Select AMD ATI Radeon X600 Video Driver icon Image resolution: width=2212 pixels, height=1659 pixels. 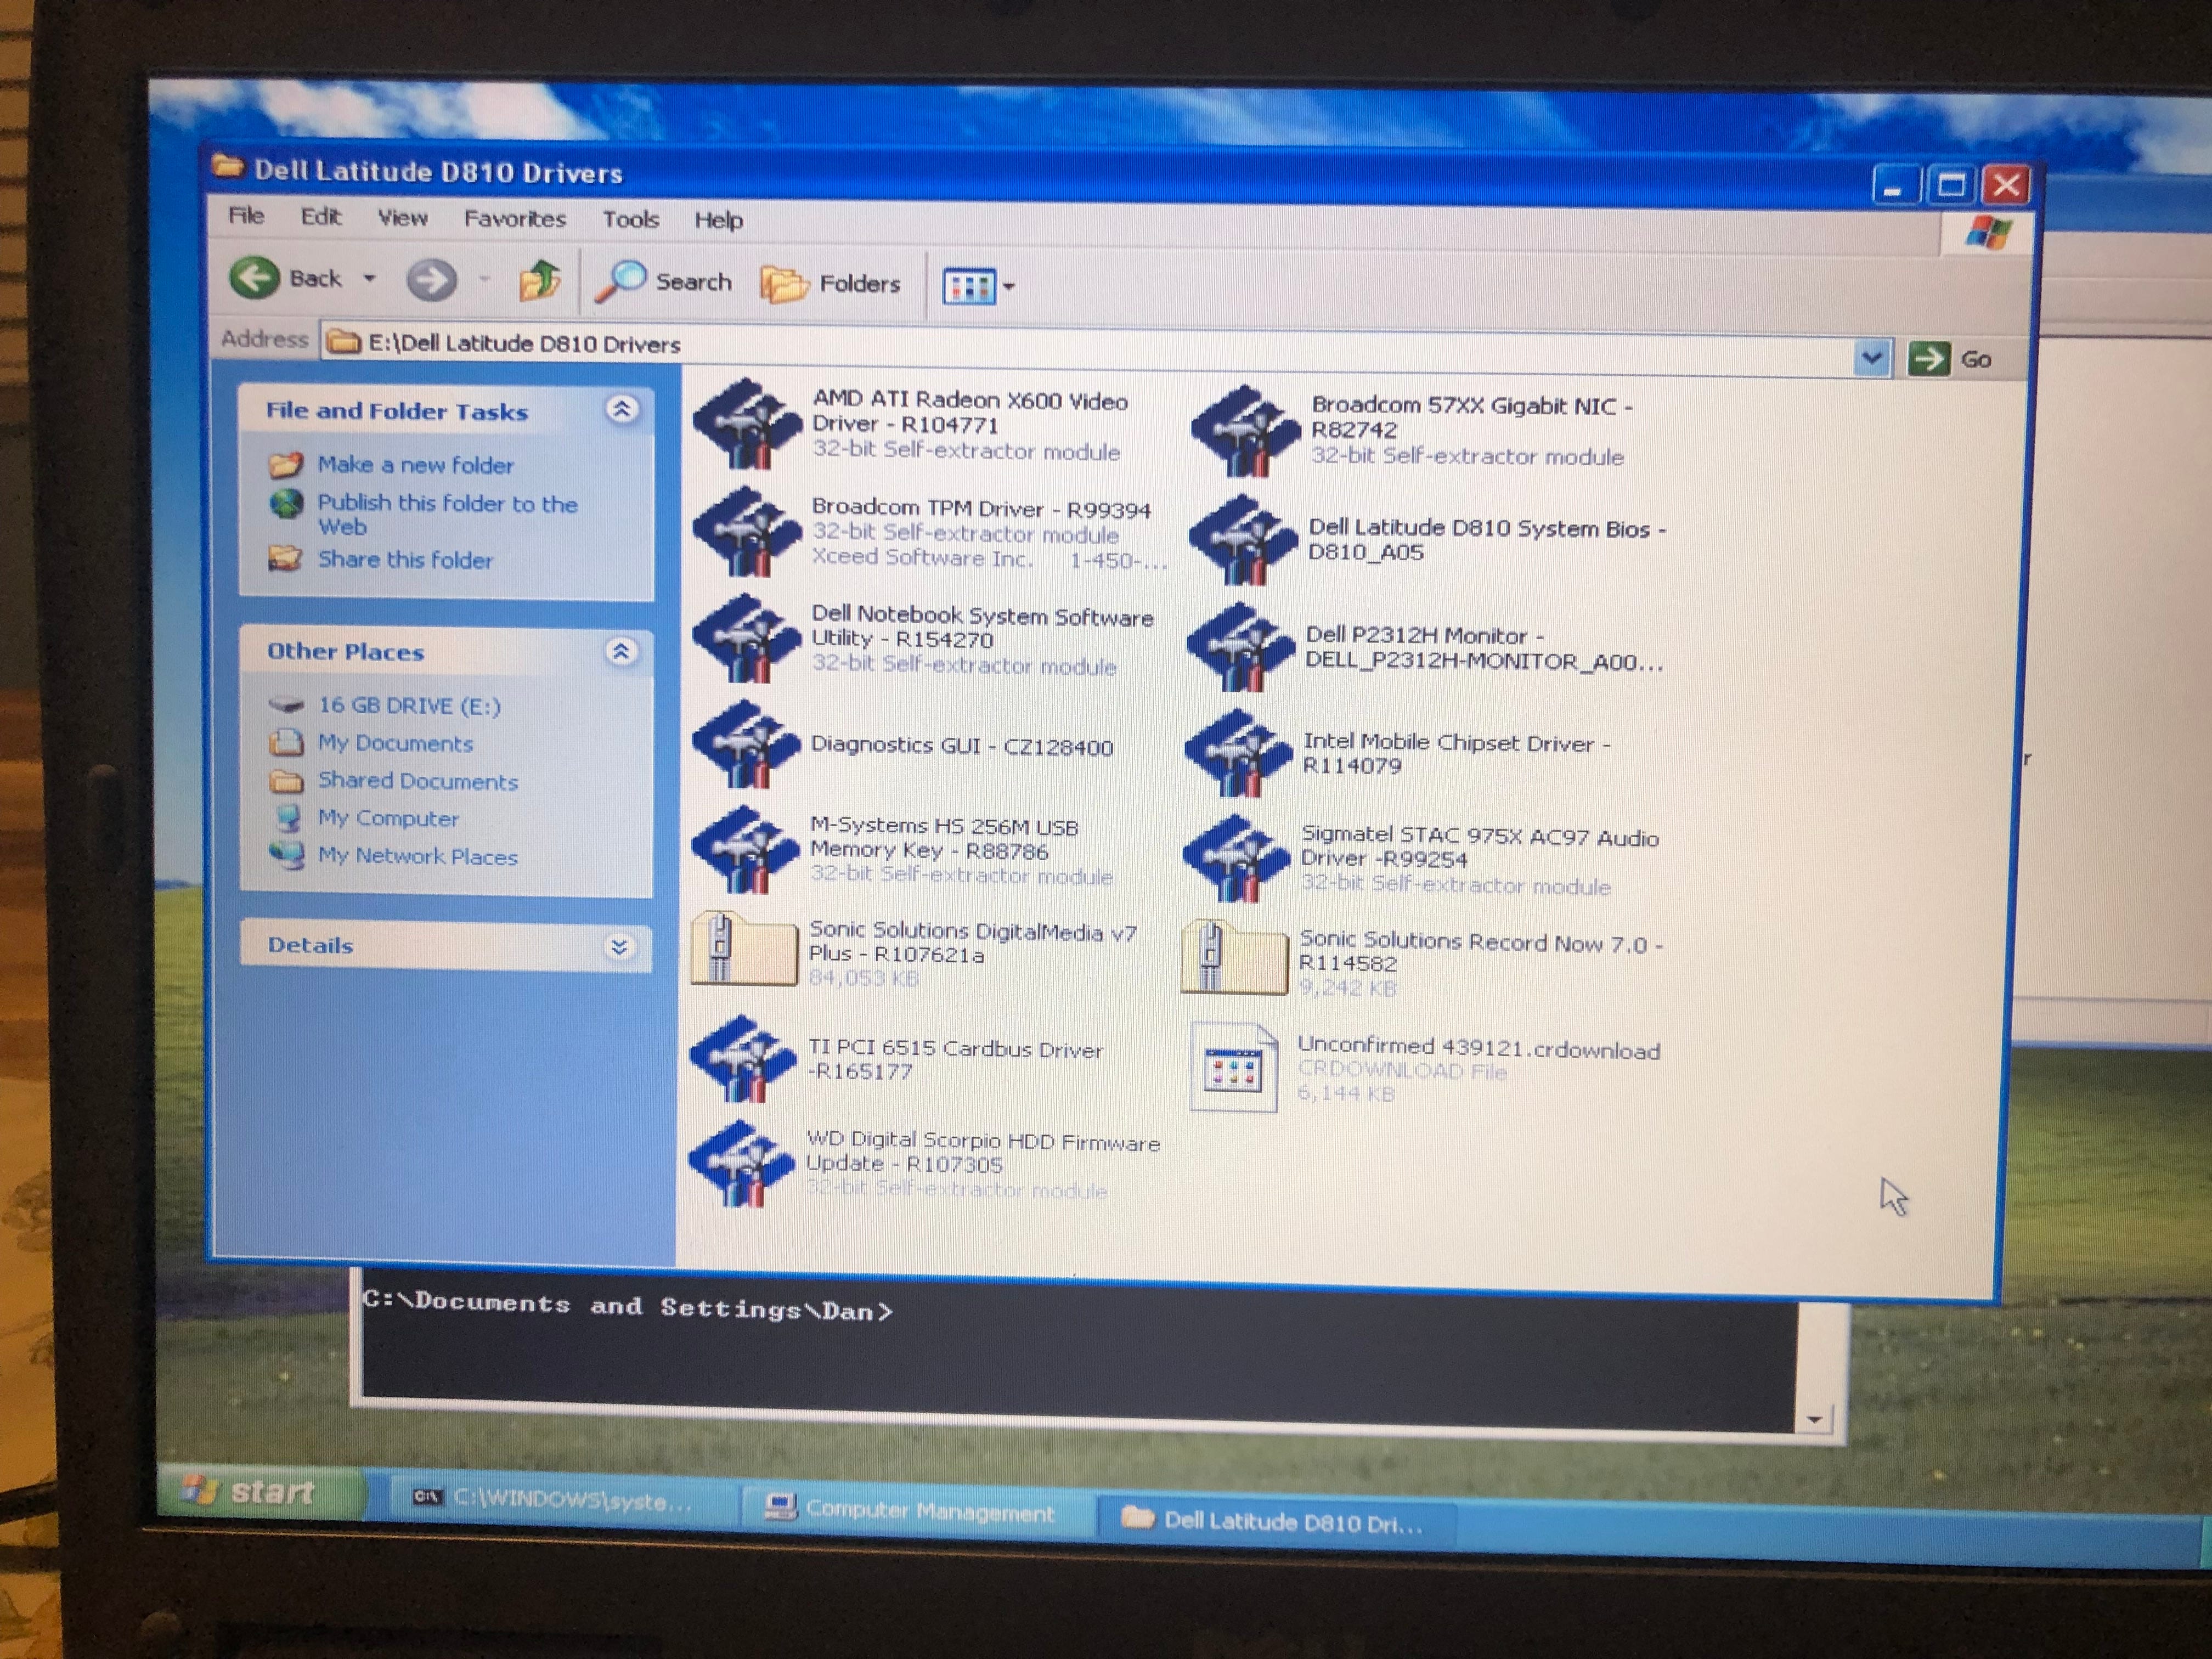746,424
